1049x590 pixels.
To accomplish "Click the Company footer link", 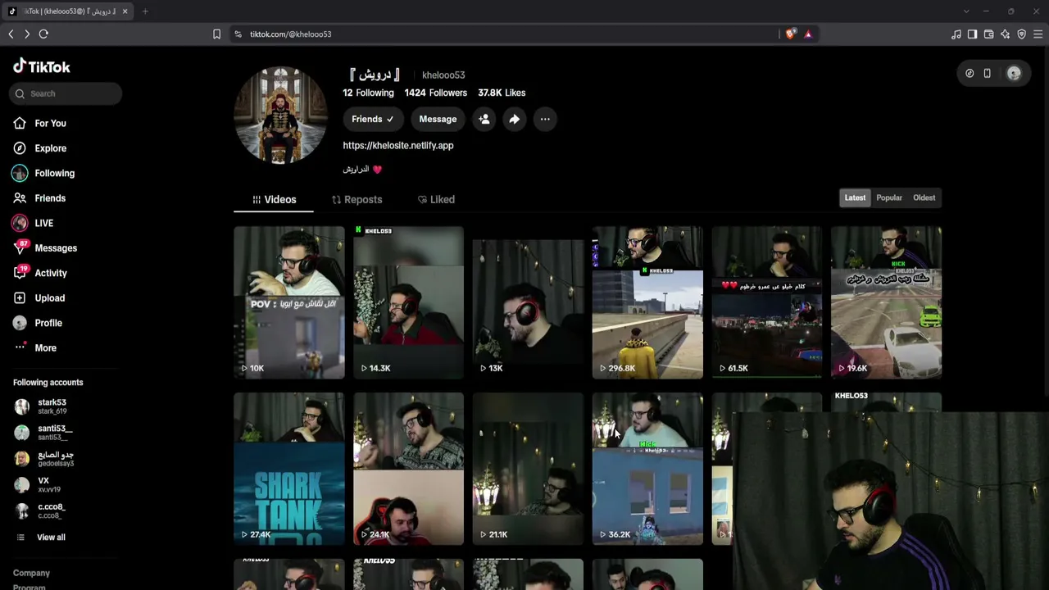I will [x=31, y=573].
